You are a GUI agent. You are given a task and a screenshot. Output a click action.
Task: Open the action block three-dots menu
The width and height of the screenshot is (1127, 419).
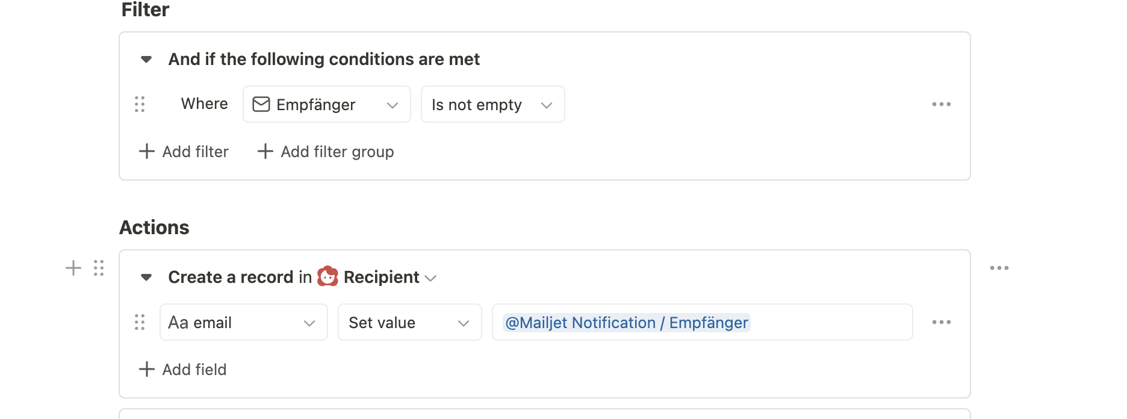pos(999,268)
